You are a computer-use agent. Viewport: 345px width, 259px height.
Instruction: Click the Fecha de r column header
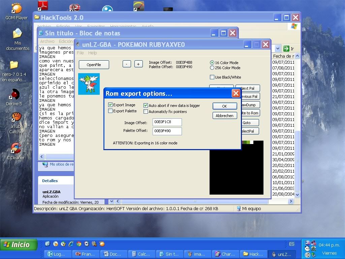coord(283,56)
